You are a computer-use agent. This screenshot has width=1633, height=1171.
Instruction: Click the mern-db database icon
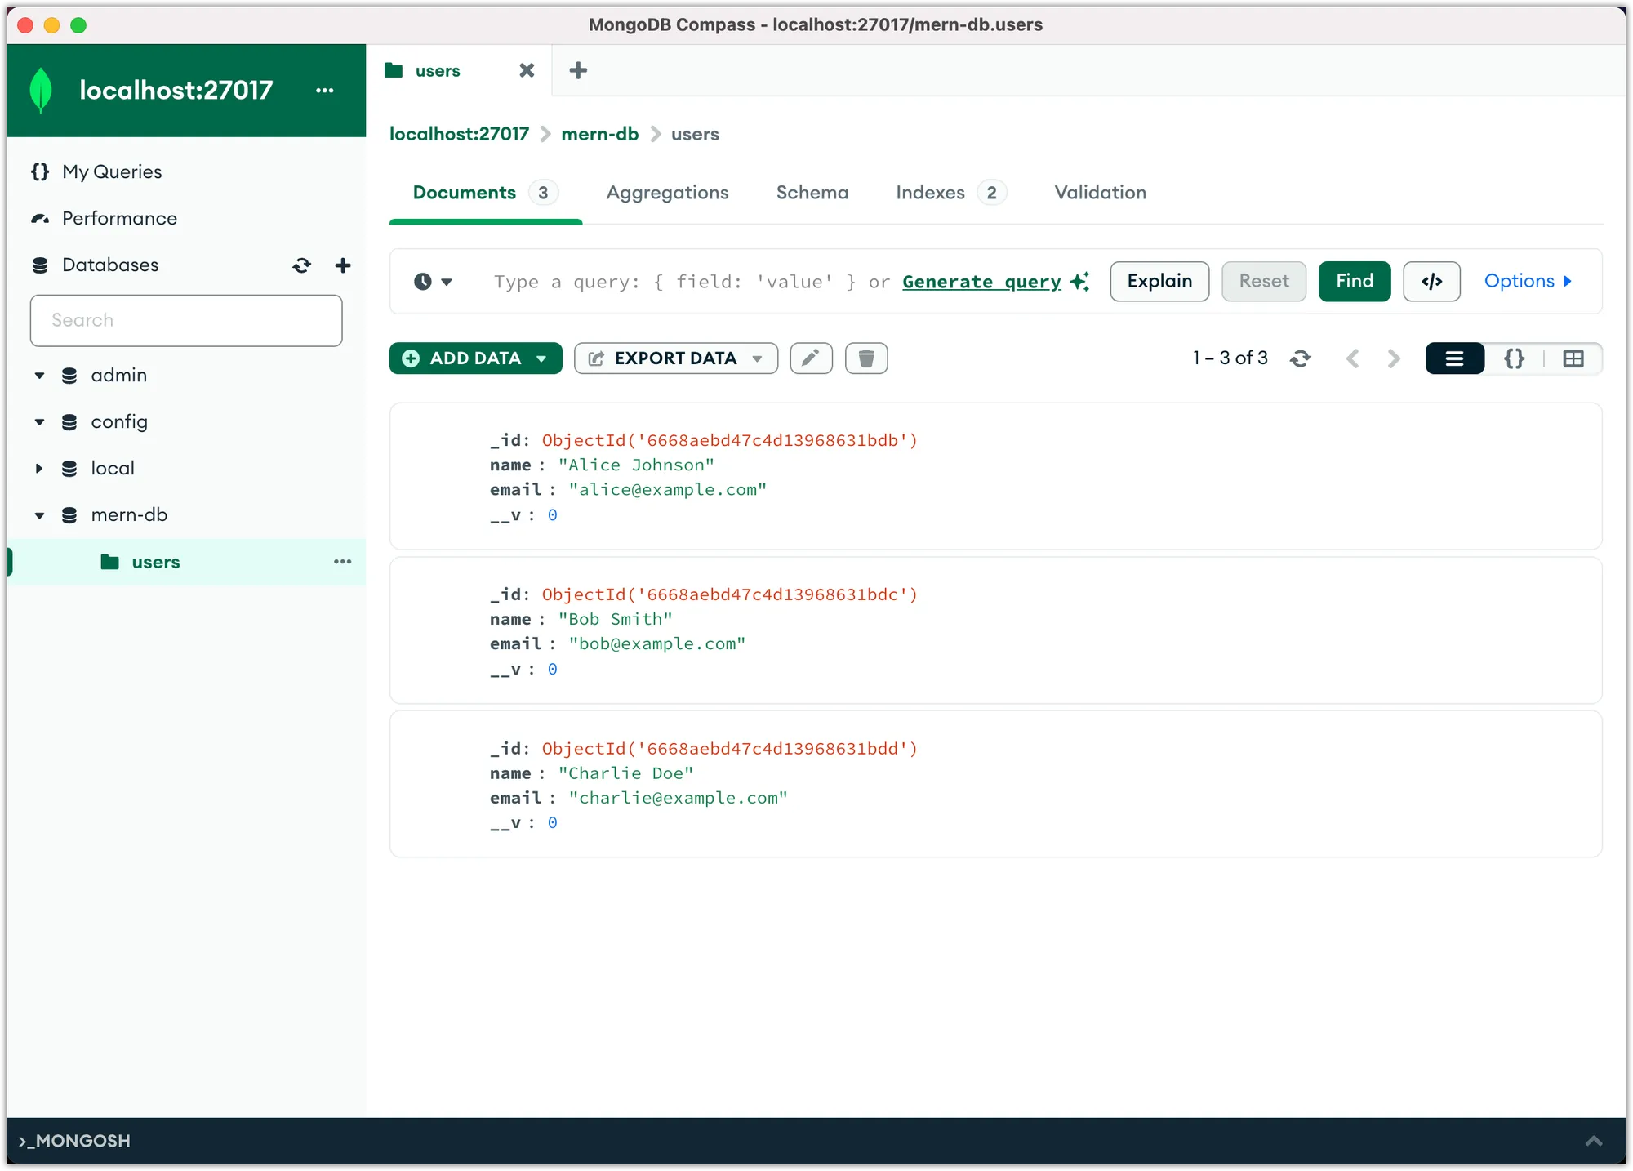(x=69, y=515)
